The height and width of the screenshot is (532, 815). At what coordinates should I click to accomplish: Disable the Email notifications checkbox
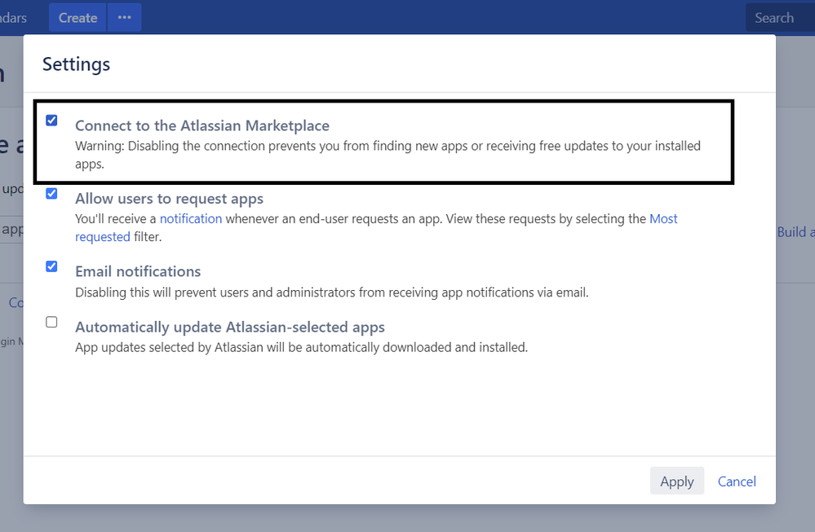click(x=51, y=266)
